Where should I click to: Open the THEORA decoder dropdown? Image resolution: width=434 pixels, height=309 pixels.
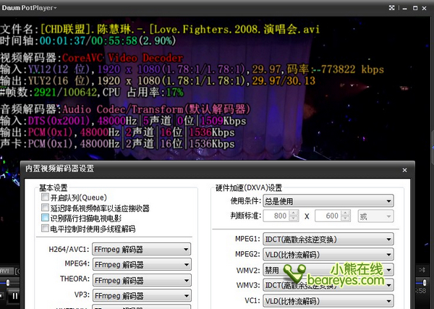tap(142, 280)
